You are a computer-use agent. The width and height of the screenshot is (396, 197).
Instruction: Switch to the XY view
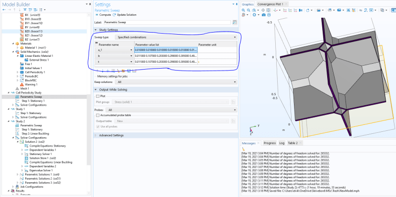[x=285, y=10]
